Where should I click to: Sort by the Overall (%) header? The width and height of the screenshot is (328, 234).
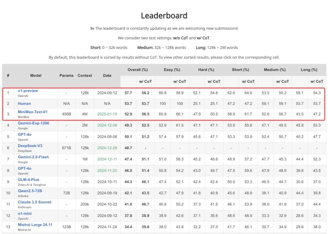pos(138,70)
